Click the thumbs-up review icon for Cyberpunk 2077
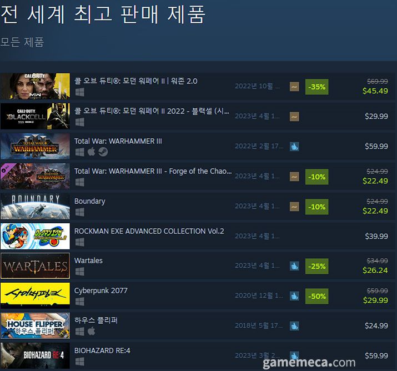This screenshot has height=371, width=397. [x=294, y=296]
